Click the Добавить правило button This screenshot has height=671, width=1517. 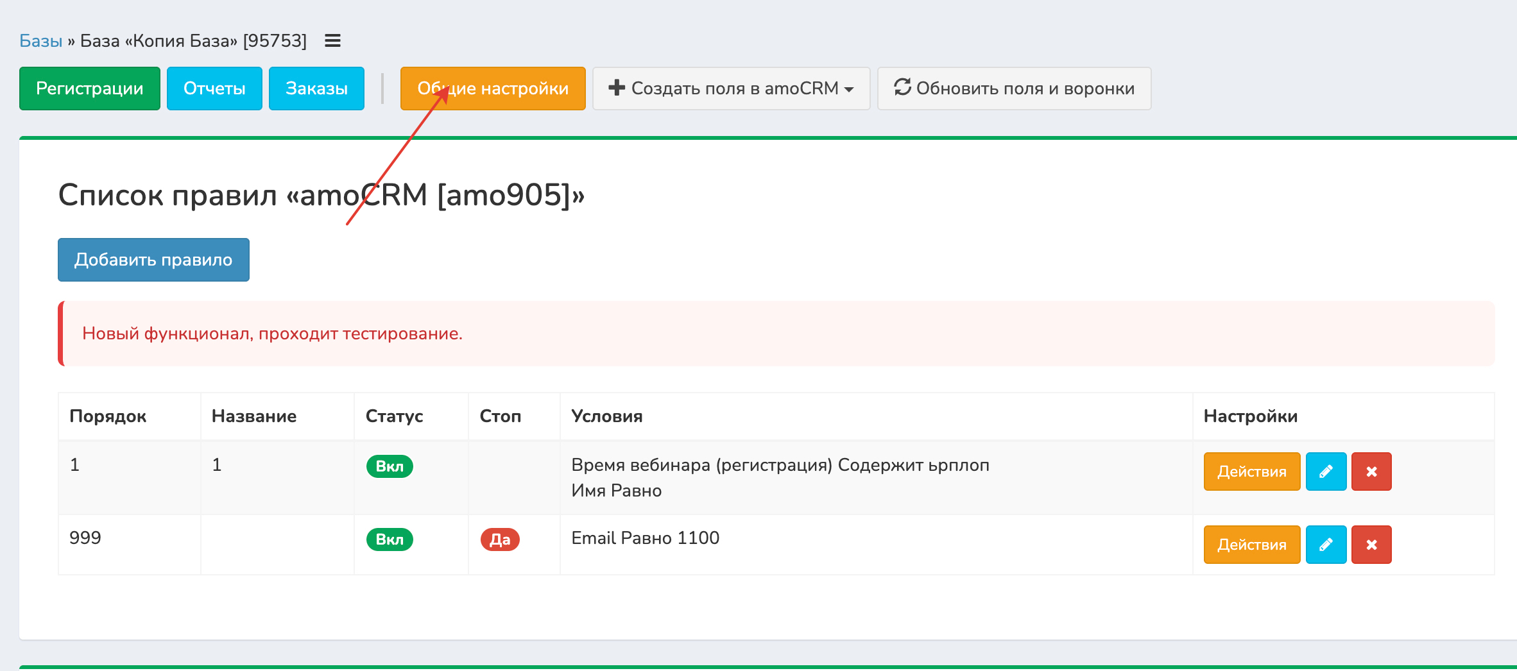(x=153, y=260)
